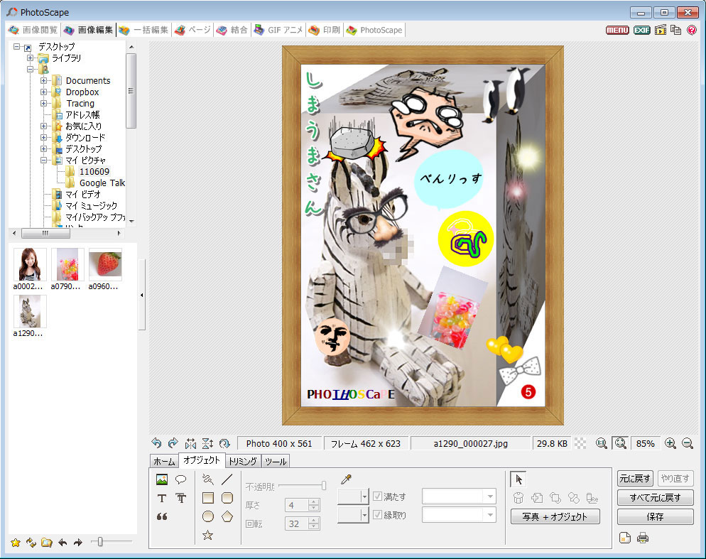Increase the 回転 value with up arrow
The width and height of the screenshot is (706, 559).
pos(314,520)
